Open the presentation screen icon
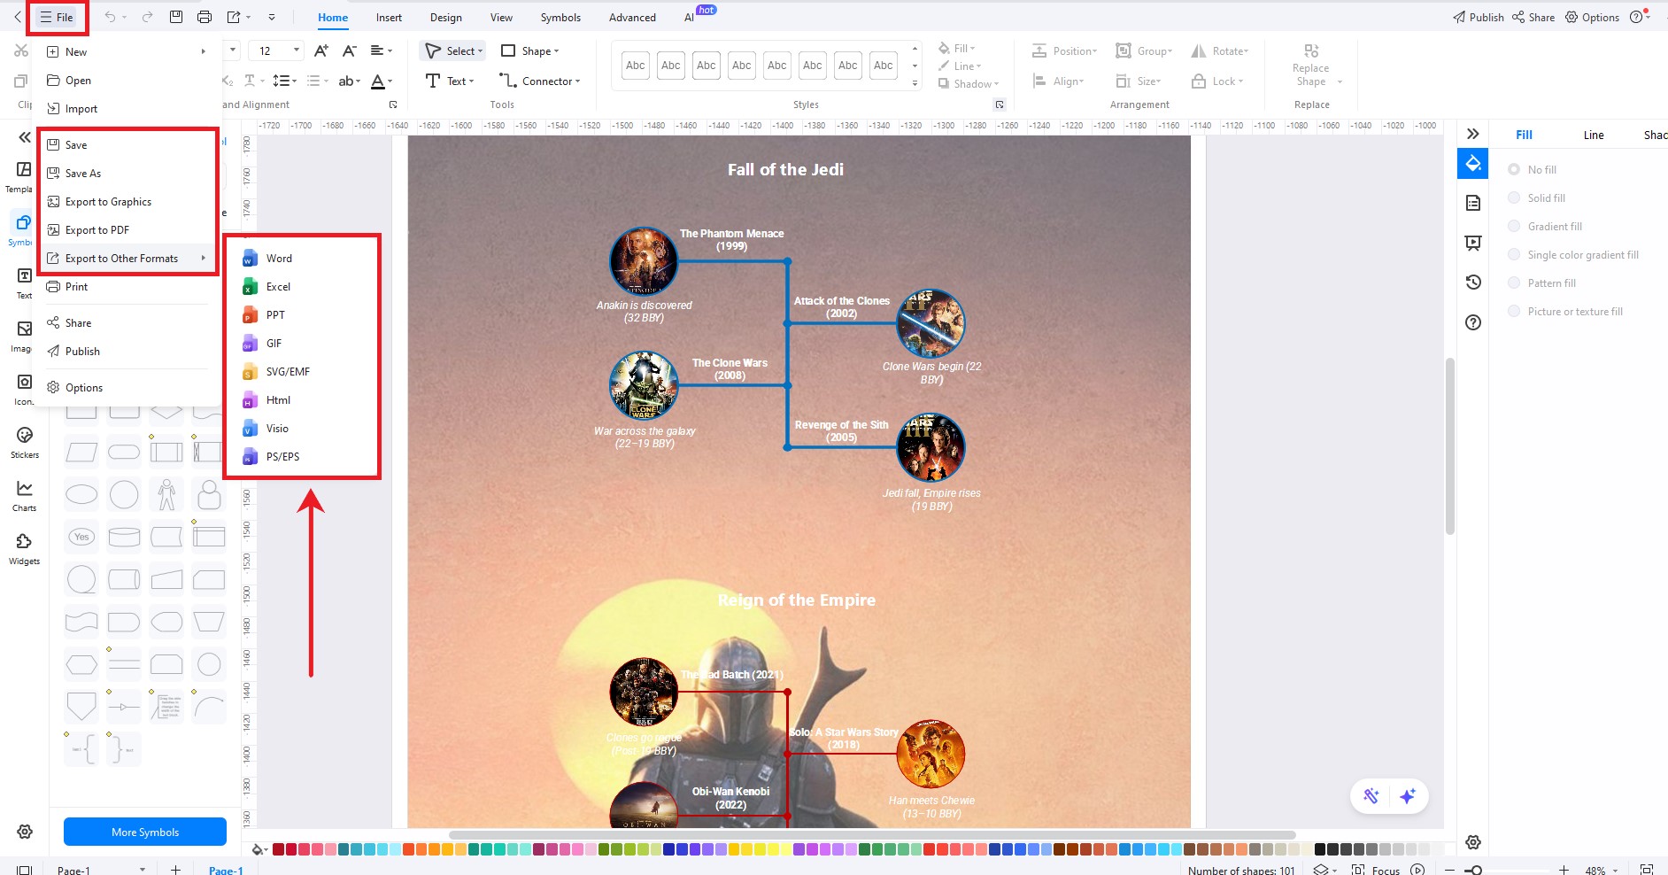This screenshot has width=1668, height=875. 1473,243
